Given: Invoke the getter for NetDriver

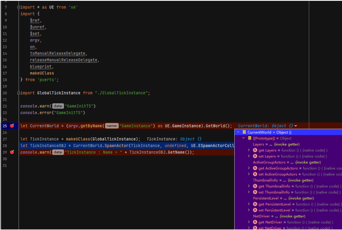Looking at the screenshot, I should tap(293, 216).
